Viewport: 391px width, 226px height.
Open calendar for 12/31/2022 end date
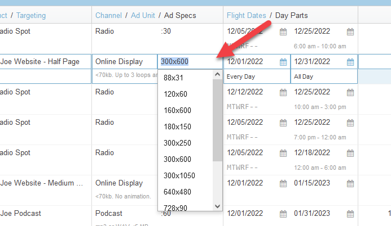tap(350, 62)
